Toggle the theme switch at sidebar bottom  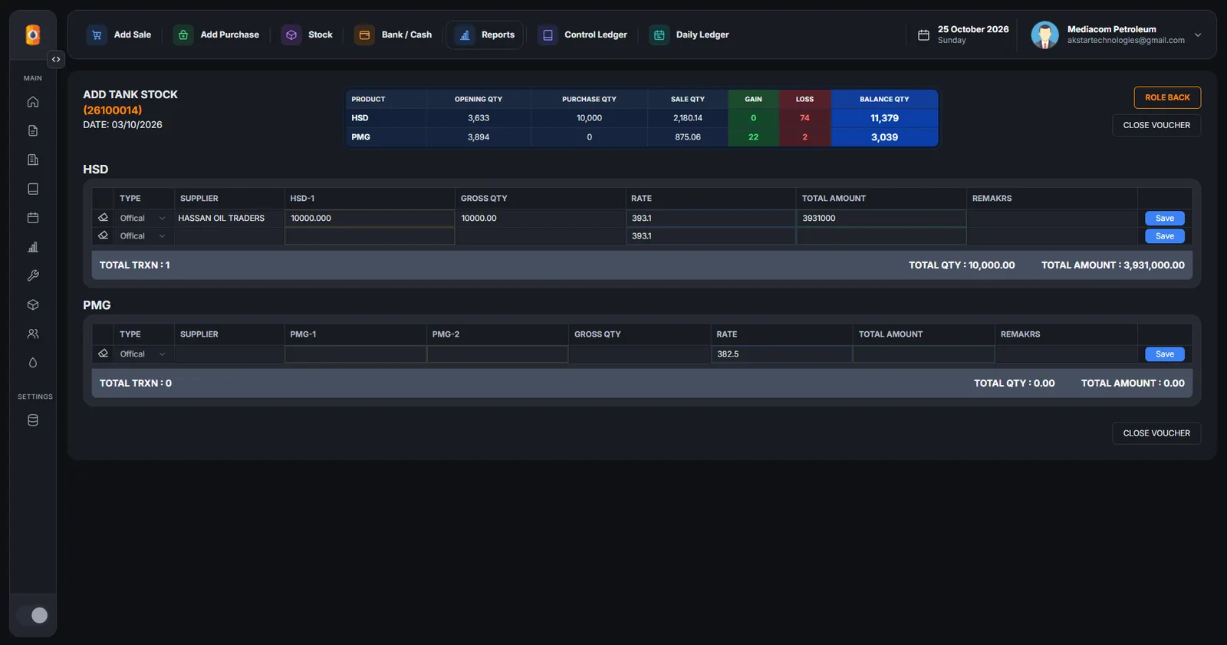tap(33, 615)
